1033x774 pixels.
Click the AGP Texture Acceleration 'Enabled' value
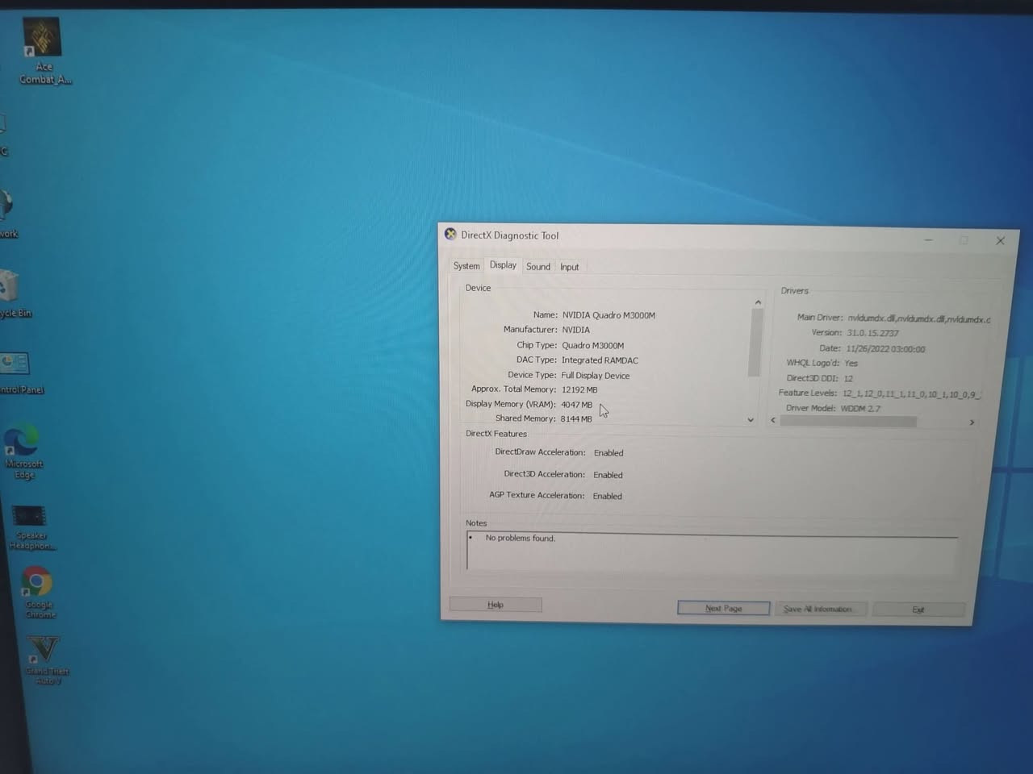(607, 496)
